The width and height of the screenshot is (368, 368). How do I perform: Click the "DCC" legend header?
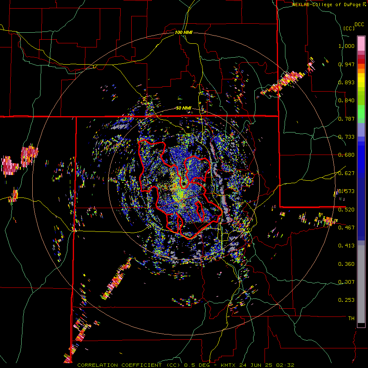[x=359, y=25]
